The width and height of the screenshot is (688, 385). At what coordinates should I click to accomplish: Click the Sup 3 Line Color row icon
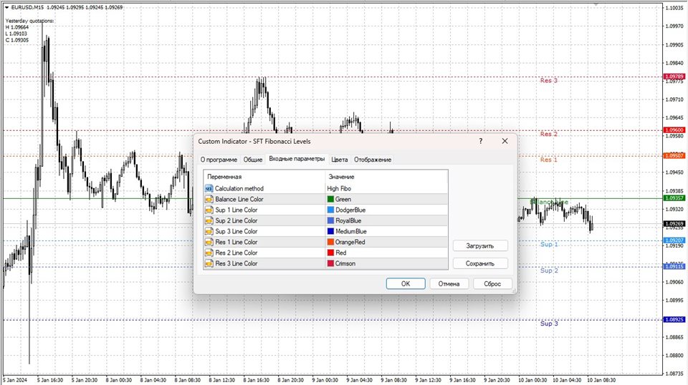click(209, 231)
